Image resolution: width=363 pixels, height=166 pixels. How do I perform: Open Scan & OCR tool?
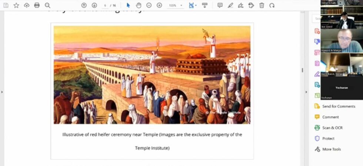332,128
